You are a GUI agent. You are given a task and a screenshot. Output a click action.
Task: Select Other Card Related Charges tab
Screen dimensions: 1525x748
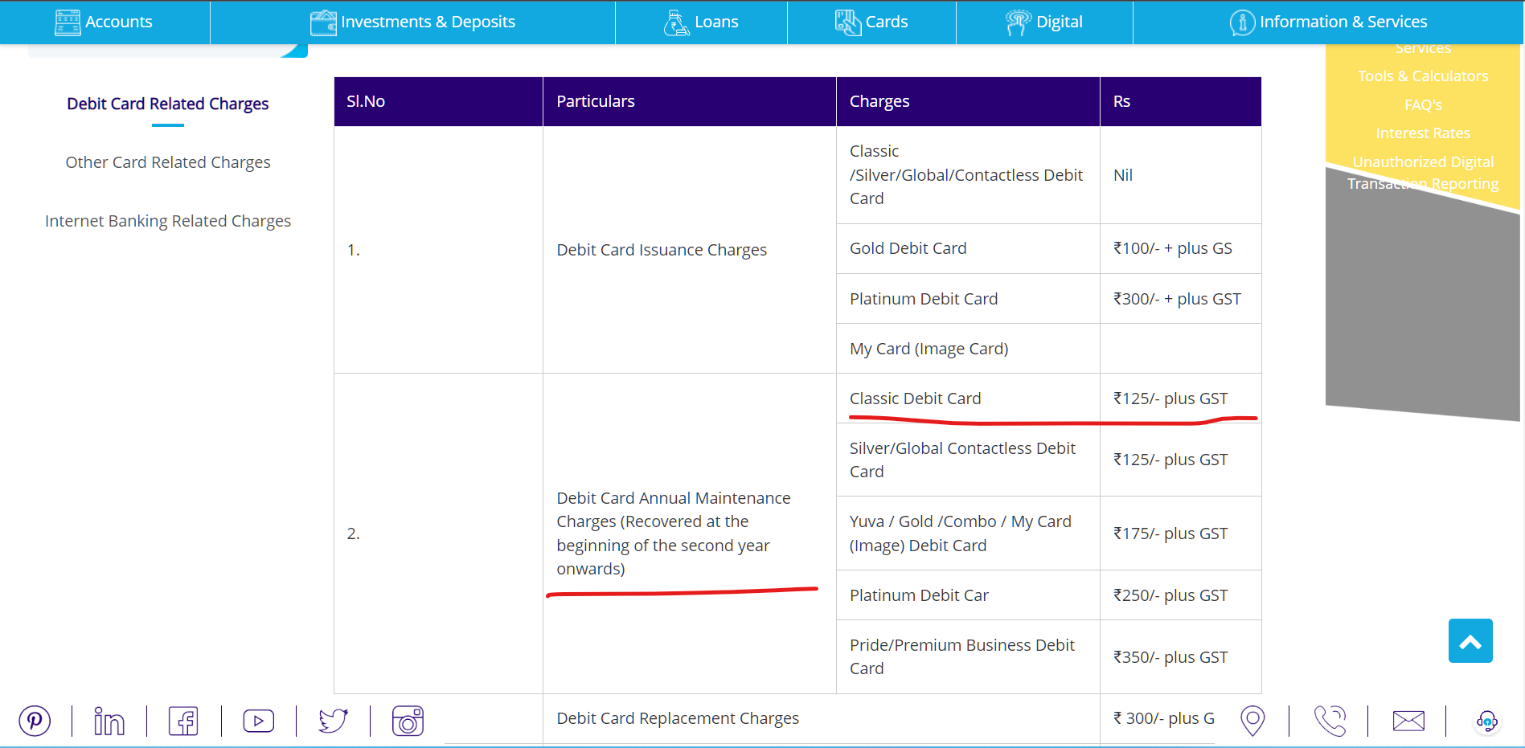(x=168, y=162)
